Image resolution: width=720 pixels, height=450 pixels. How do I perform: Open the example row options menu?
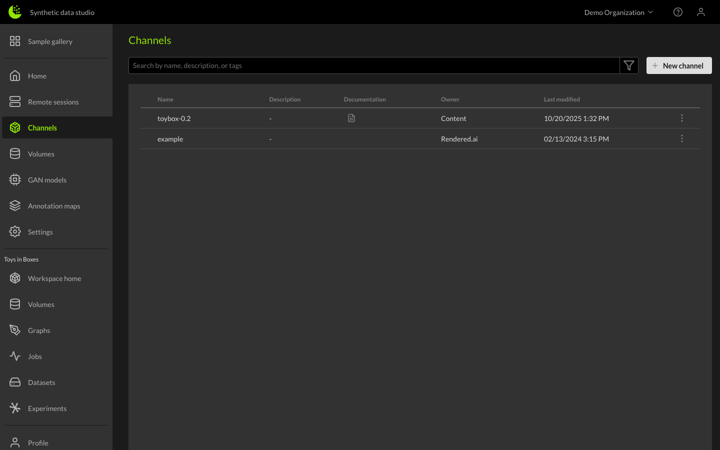click(x=681, y=139)
